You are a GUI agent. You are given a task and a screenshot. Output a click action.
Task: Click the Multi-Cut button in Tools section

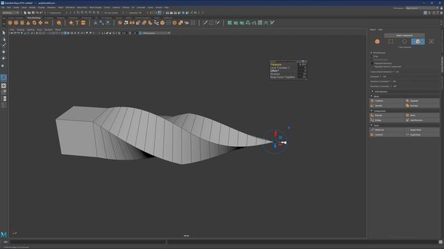387,130
